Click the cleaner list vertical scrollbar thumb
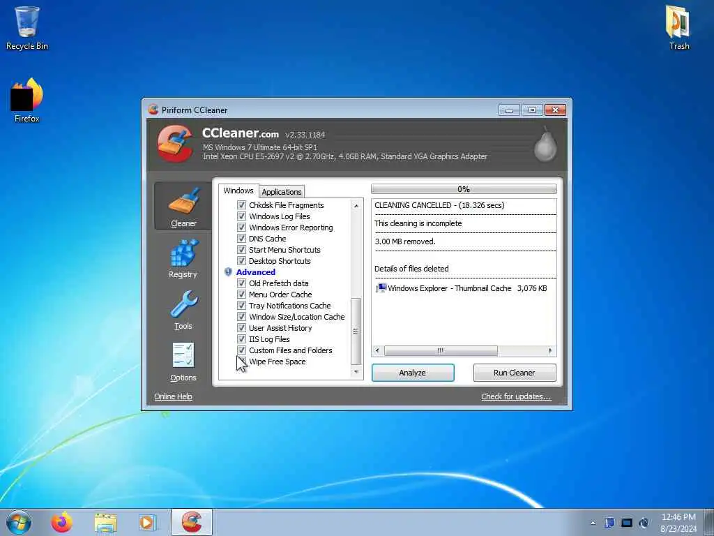Viewport: 714px width, 536px height. pyautogui.click(x=356, y=331)
